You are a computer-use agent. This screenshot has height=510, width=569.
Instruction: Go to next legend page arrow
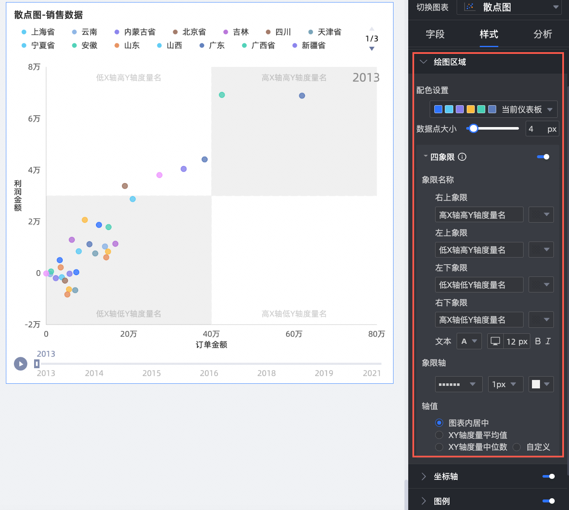372,49
